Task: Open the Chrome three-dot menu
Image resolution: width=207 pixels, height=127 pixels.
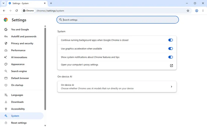Action: coord(203,11)
